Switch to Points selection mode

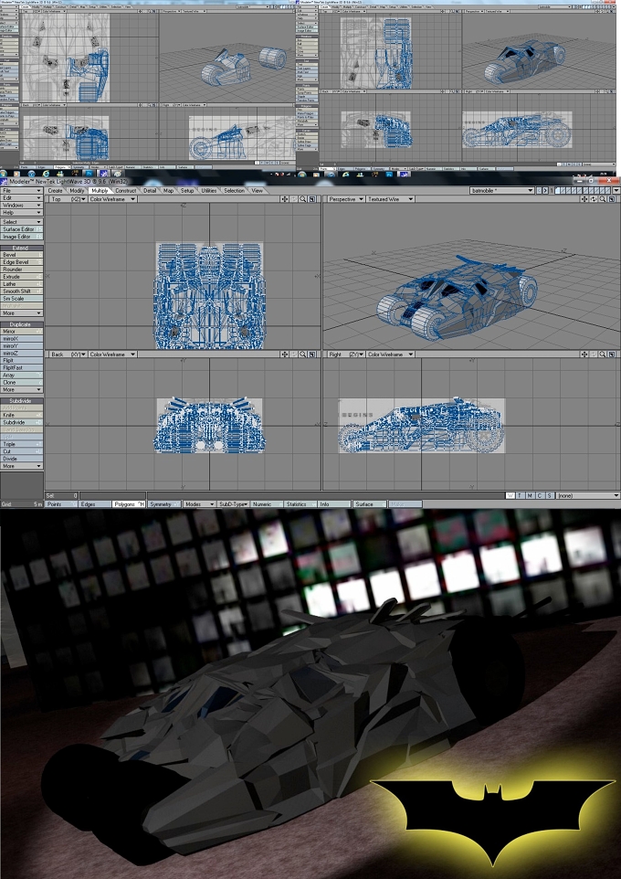[x=62, y=504]
